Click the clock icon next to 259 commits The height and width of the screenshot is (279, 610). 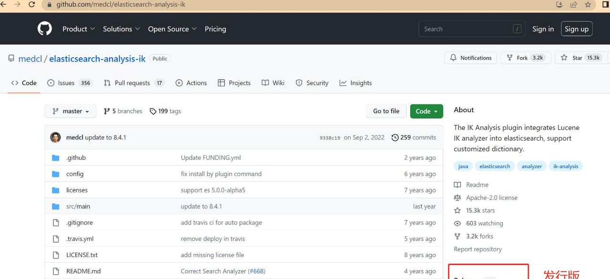(395, 137)
